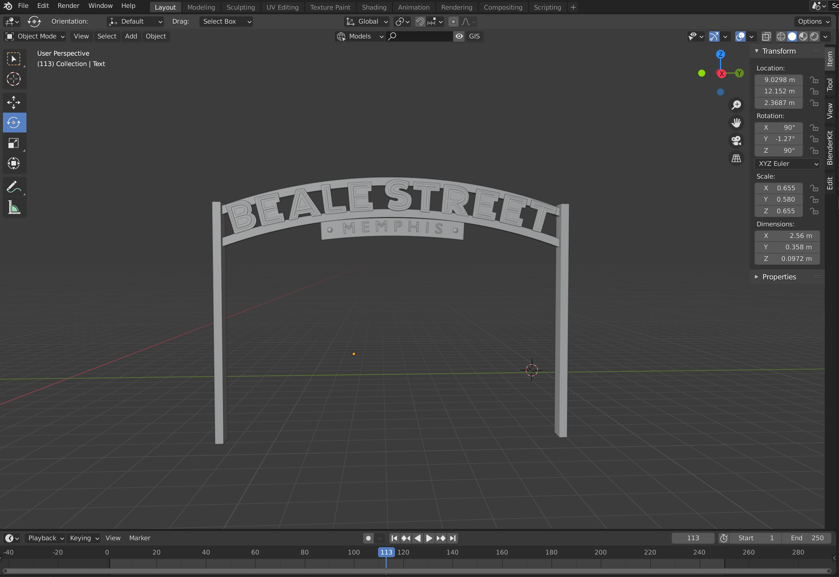
Task: Click the pan hand viewport icon
Action: coord(736,123)
